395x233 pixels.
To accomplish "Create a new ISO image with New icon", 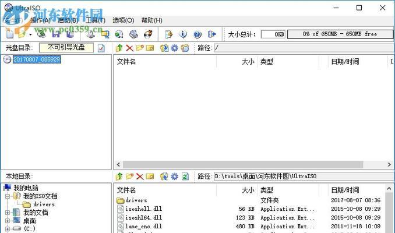I will (x=10, y=34).
